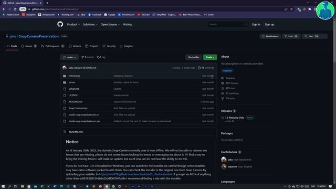Screen dimensions: 336x189
Task: Open the md5_checksum.html tool link
Action: click(135, 174)
